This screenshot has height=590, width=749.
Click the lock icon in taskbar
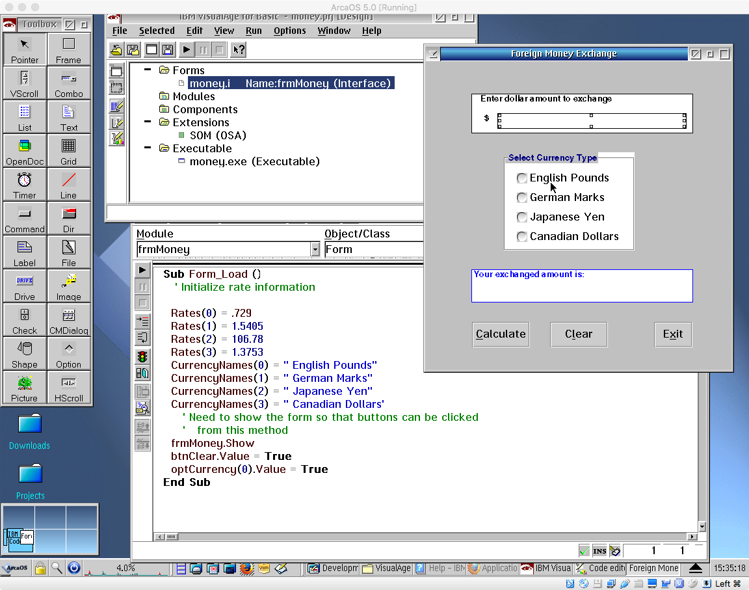point(40,568)
